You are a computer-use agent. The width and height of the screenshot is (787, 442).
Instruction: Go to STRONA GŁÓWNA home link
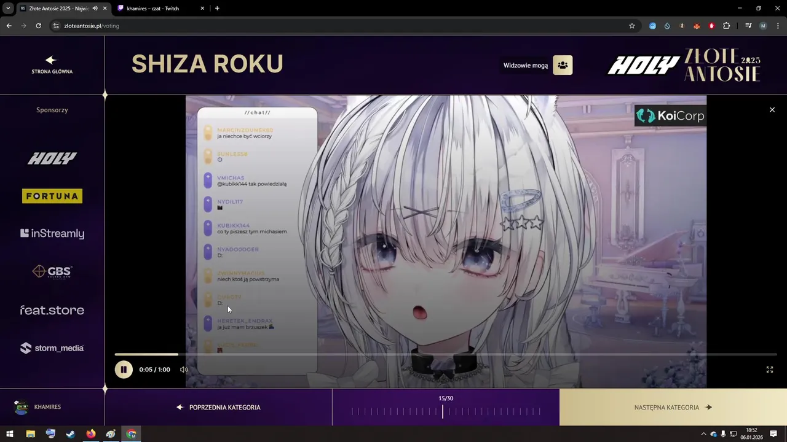pos(52,65)
